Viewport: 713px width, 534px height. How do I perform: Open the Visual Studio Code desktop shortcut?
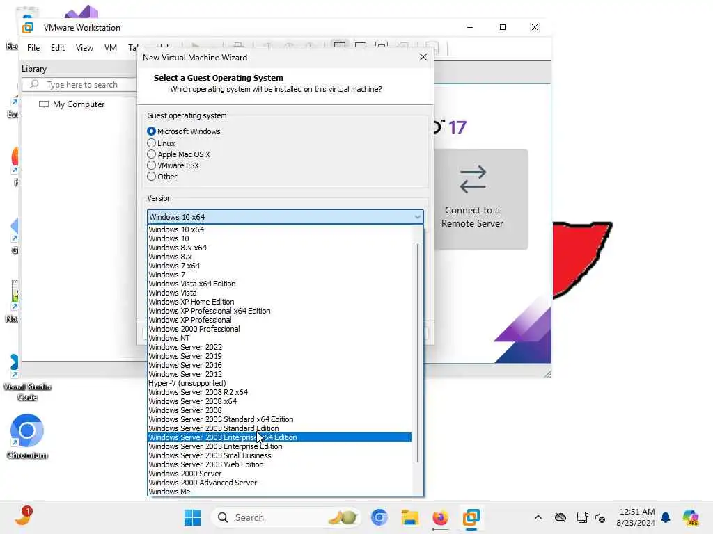pos(27,377)
